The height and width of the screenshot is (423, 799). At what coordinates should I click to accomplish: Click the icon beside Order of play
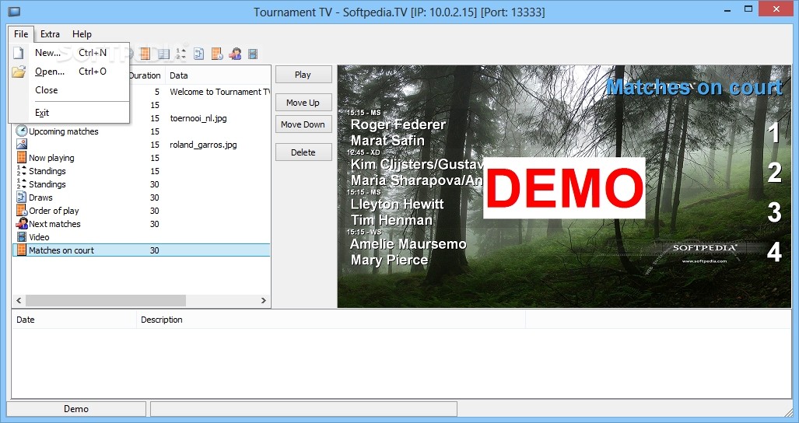click(x=22, y=211)
